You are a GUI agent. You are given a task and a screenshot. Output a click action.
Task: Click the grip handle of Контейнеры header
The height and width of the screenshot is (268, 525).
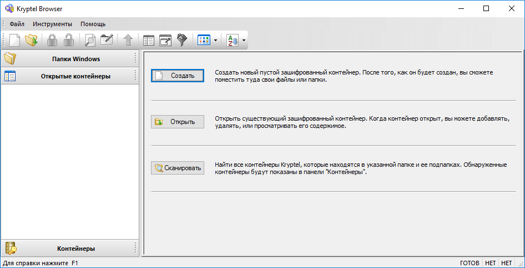pyautogui.click(x=135, y=248)
